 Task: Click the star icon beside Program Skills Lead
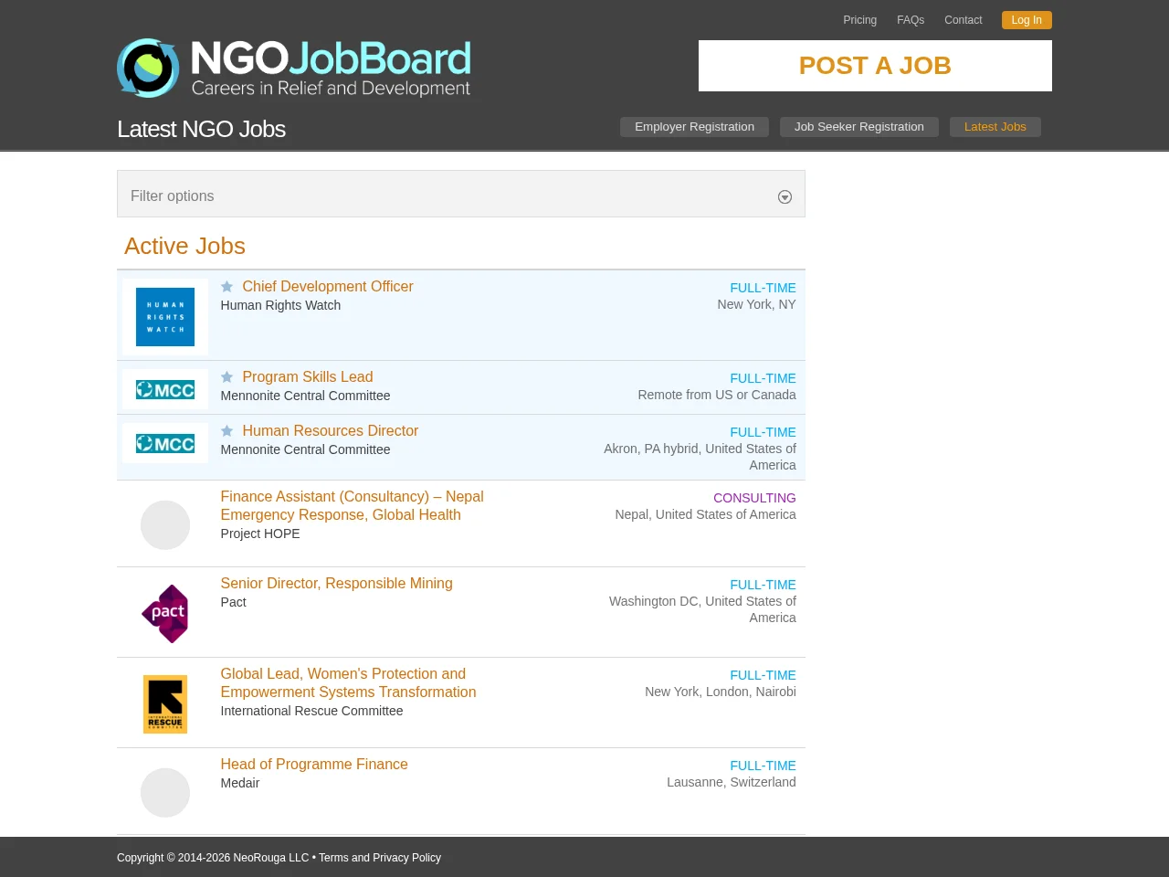pyautogui.click(x=226, y=377)
